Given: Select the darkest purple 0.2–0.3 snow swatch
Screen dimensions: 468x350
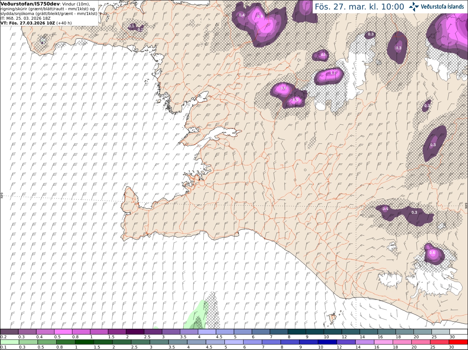Looking at the screenshot, I should point(9,332).
